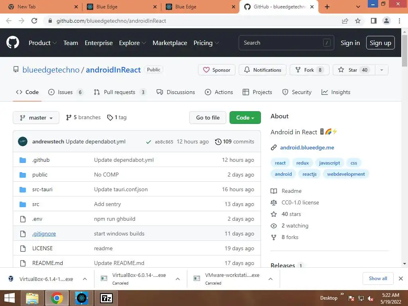Expand the Product menu

point(42,43)
